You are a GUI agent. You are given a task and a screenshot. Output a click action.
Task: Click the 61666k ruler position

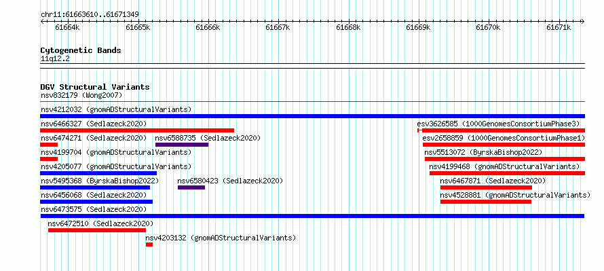pos(208,27)
